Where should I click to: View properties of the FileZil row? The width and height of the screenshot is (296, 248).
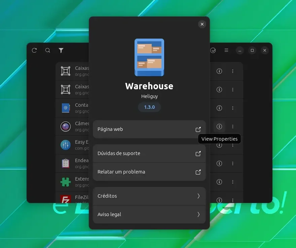pyautogui.click(x=219, y=200)
